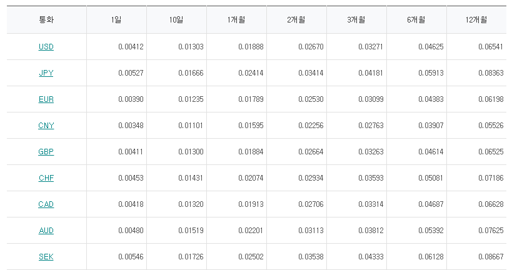Select JPY 1일 value 0.00527
The image size is (527, 270).
[x=131, y=73]
